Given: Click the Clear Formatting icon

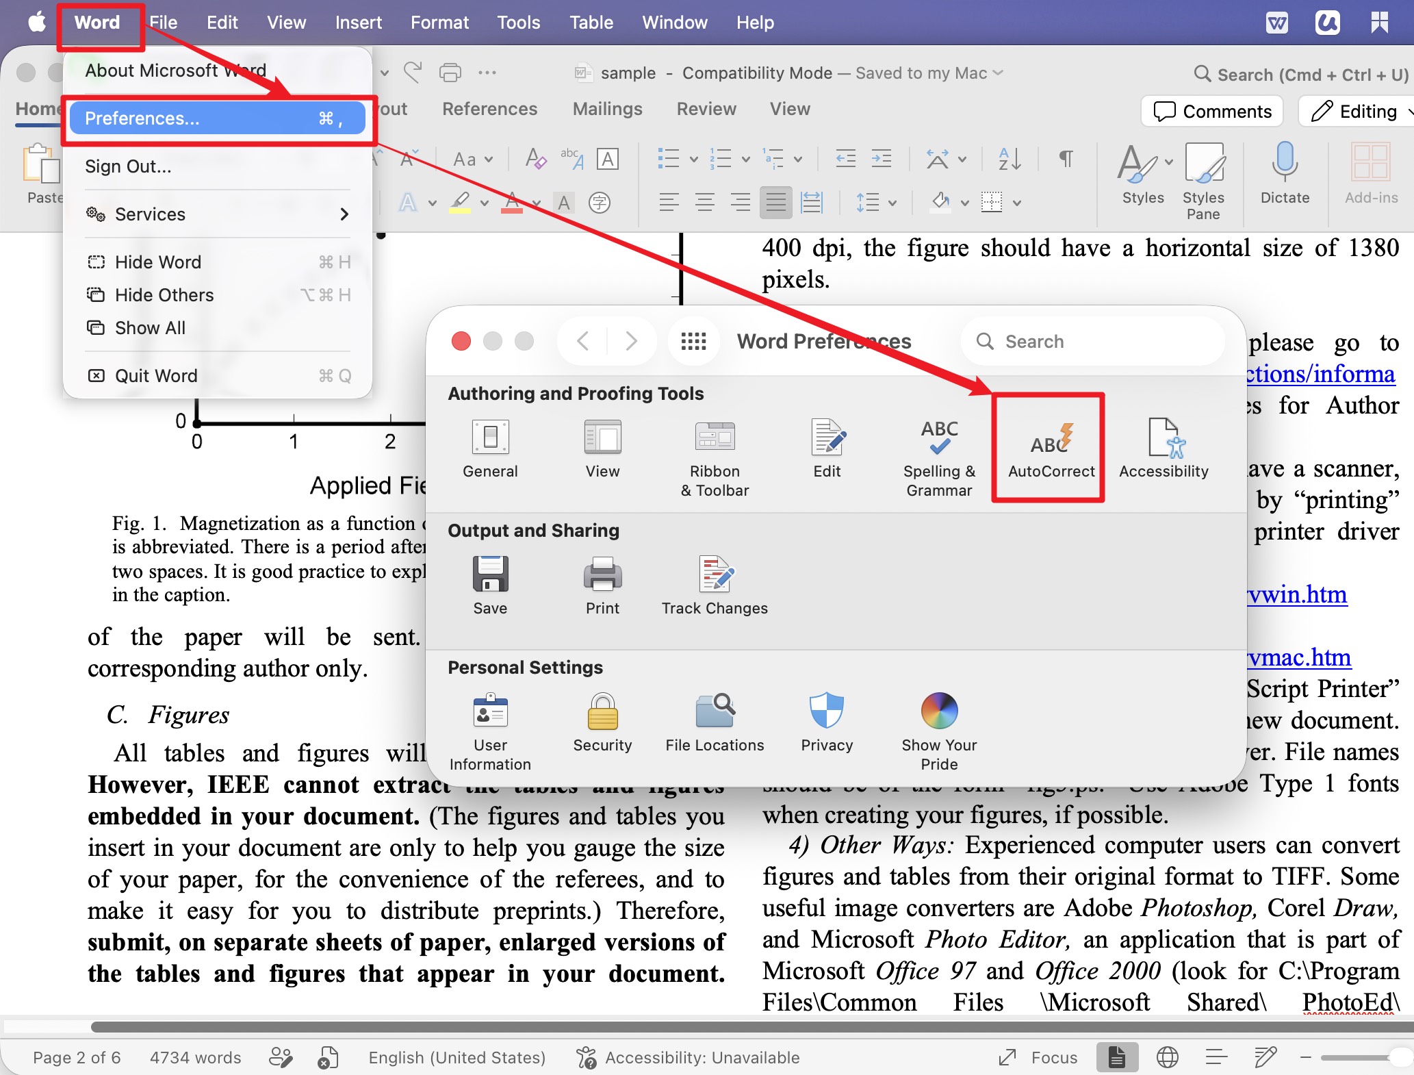Looking at the screenshot, I should [536, 160].
